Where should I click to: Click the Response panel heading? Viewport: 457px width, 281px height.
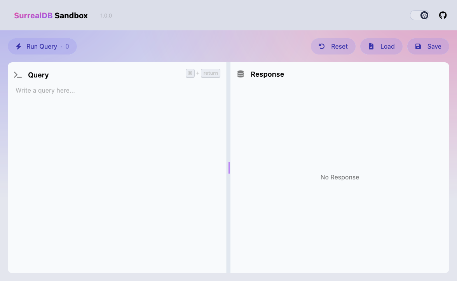click(x=267, y=74)
